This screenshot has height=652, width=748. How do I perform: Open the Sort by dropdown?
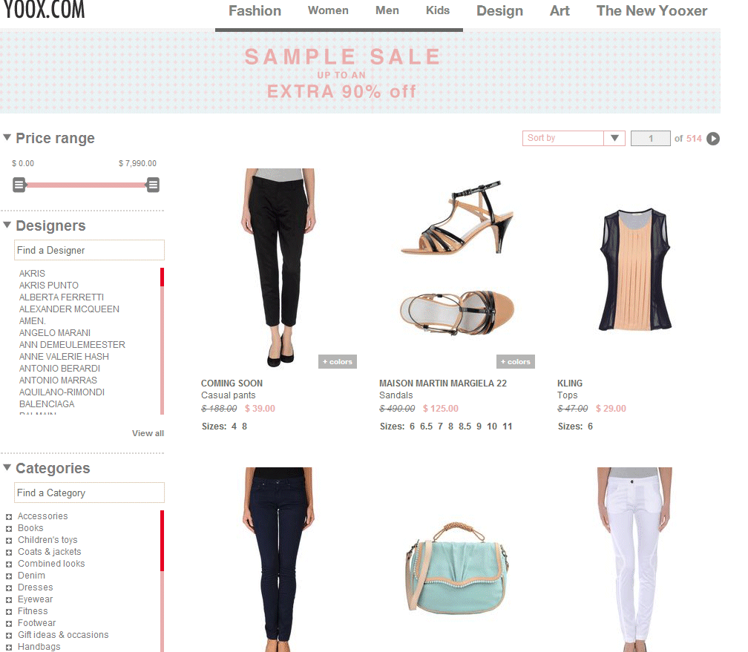point(574,138)
